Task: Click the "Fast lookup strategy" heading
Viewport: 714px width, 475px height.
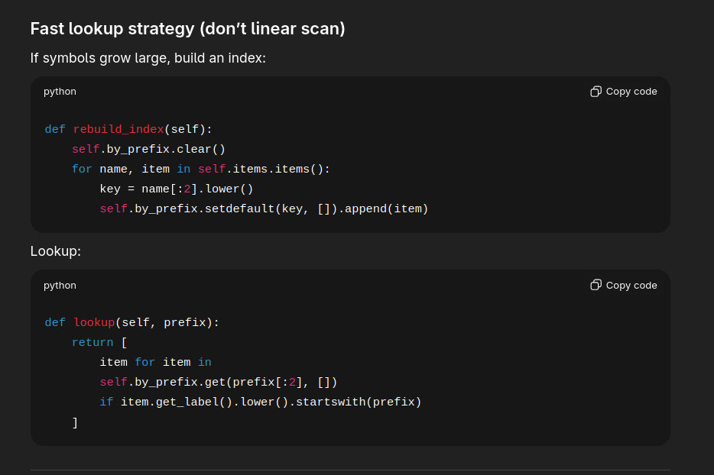Action: (187, 29)
